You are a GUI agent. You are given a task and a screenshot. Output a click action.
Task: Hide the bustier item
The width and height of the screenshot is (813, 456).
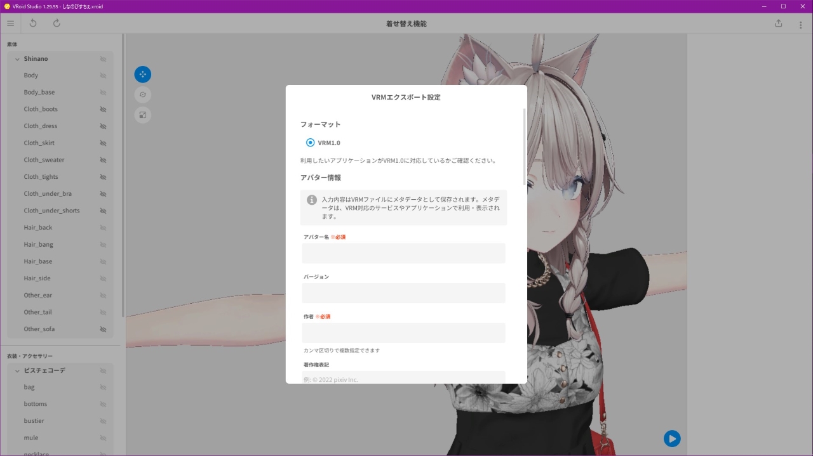tap(103, 421)
